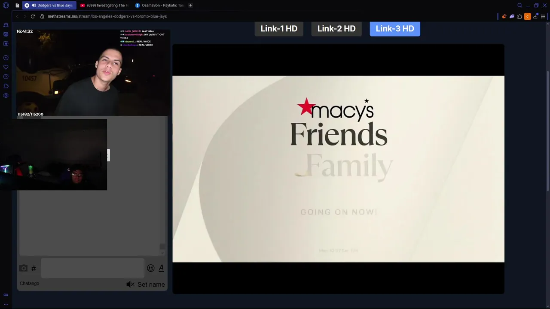Open the Opera GX menu logo
The width and height of the screenshot is (550, 309).
coord(6,5)
